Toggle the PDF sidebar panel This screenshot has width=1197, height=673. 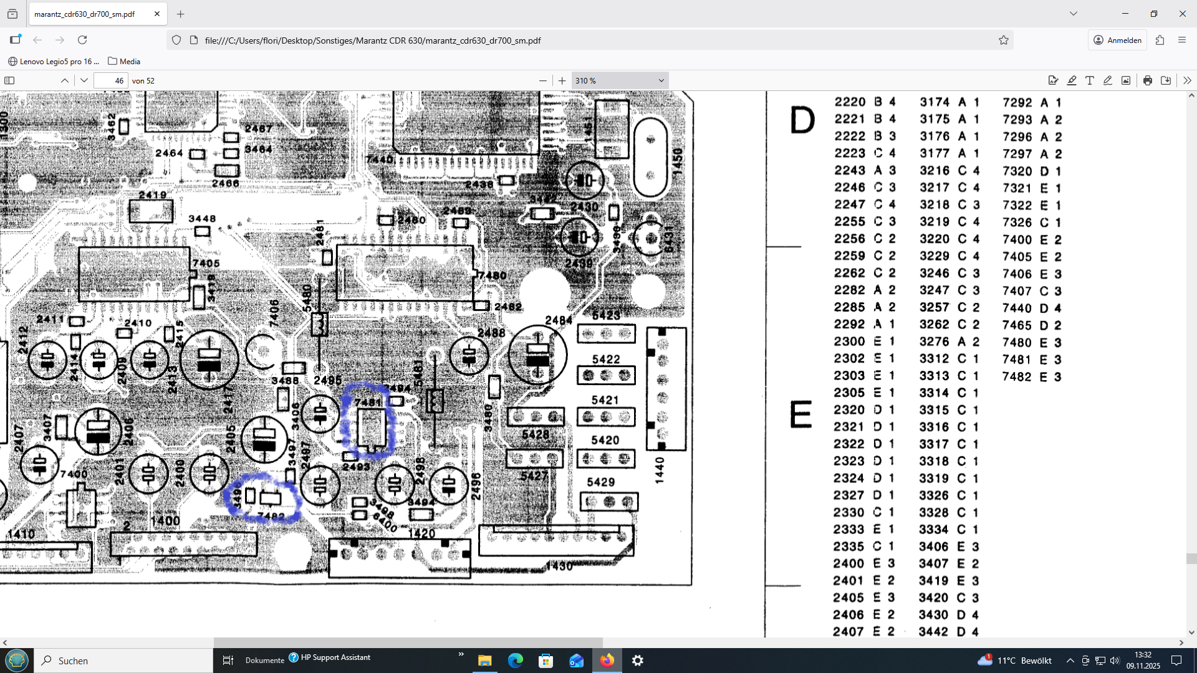pos(9,80)
